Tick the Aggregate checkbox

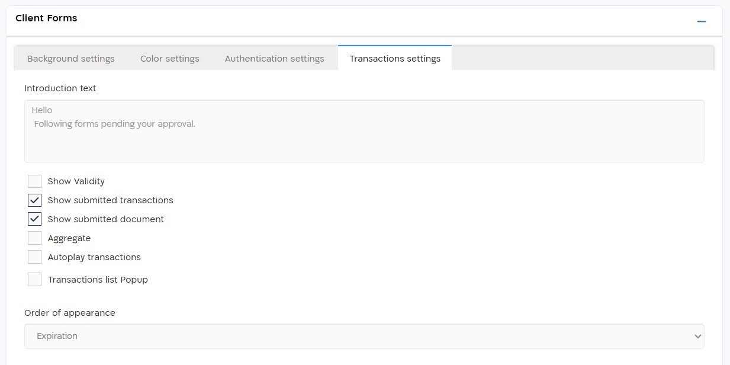point(35,238)
